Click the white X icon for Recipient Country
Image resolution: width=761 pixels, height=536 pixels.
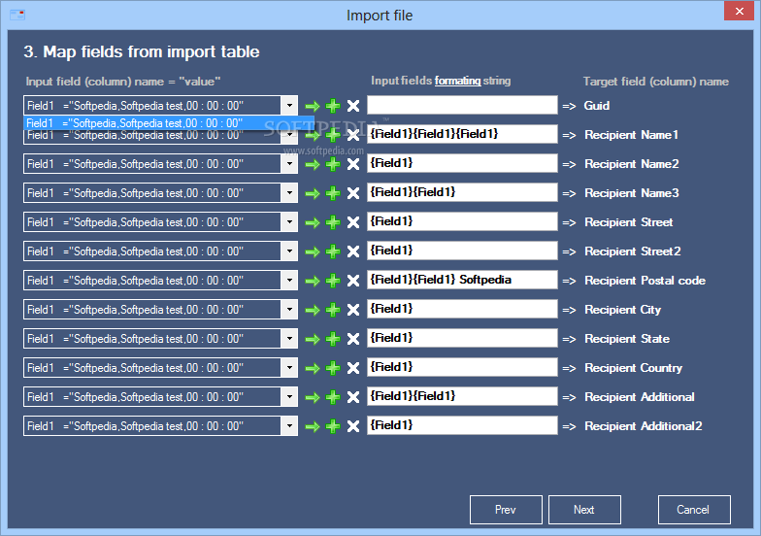pos(353,368)
